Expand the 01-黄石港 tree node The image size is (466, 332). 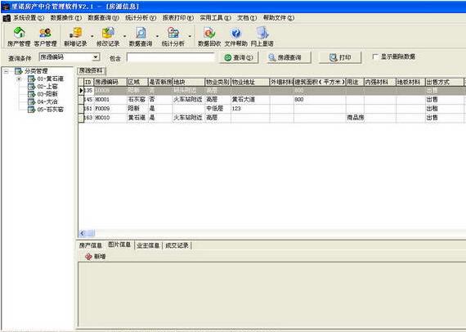coord(19,79)
